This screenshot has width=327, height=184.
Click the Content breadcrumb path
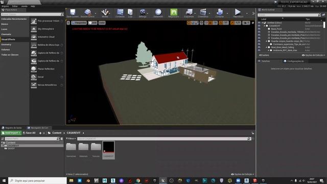tap(57, 133)
